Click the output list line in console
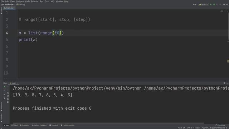The image size is (229, 129). [43, 95]
